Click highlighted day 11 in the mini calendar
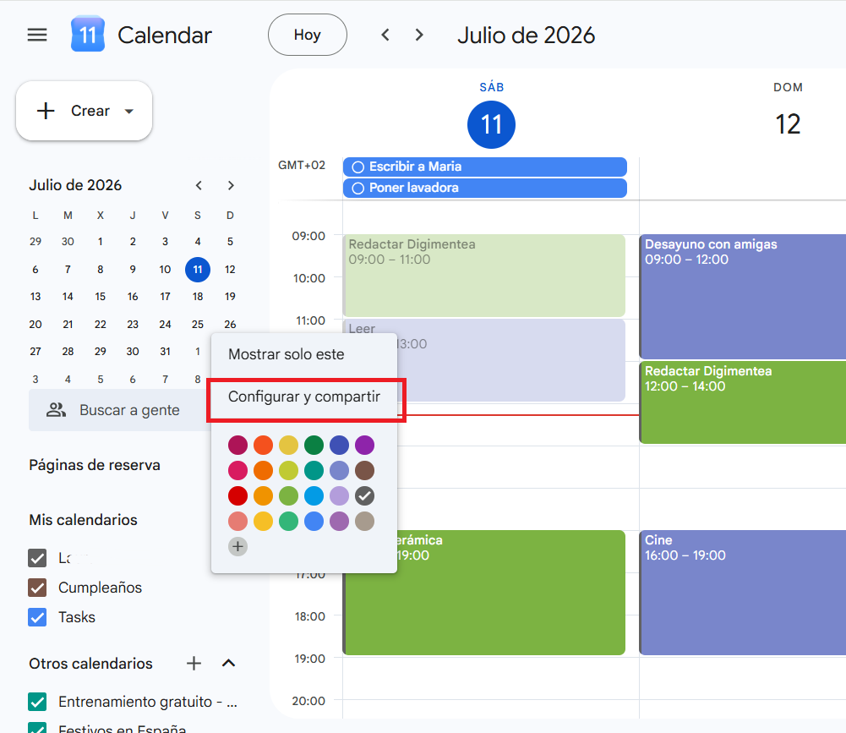The width and height of the screenshot is (846, 733). pos(198,270)
